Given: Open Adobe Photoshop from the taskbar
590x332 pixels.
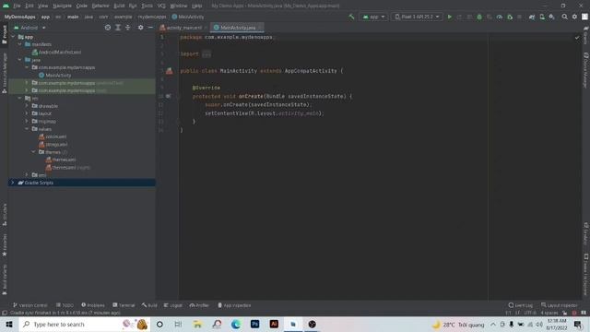Looking at the screenshot, I should [254, 324].
